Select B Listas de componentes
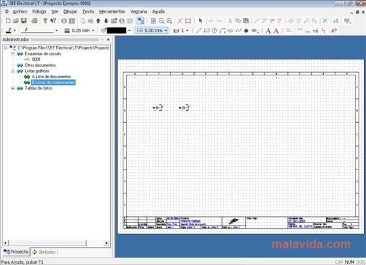366x265 pixels. click(53, 83)
